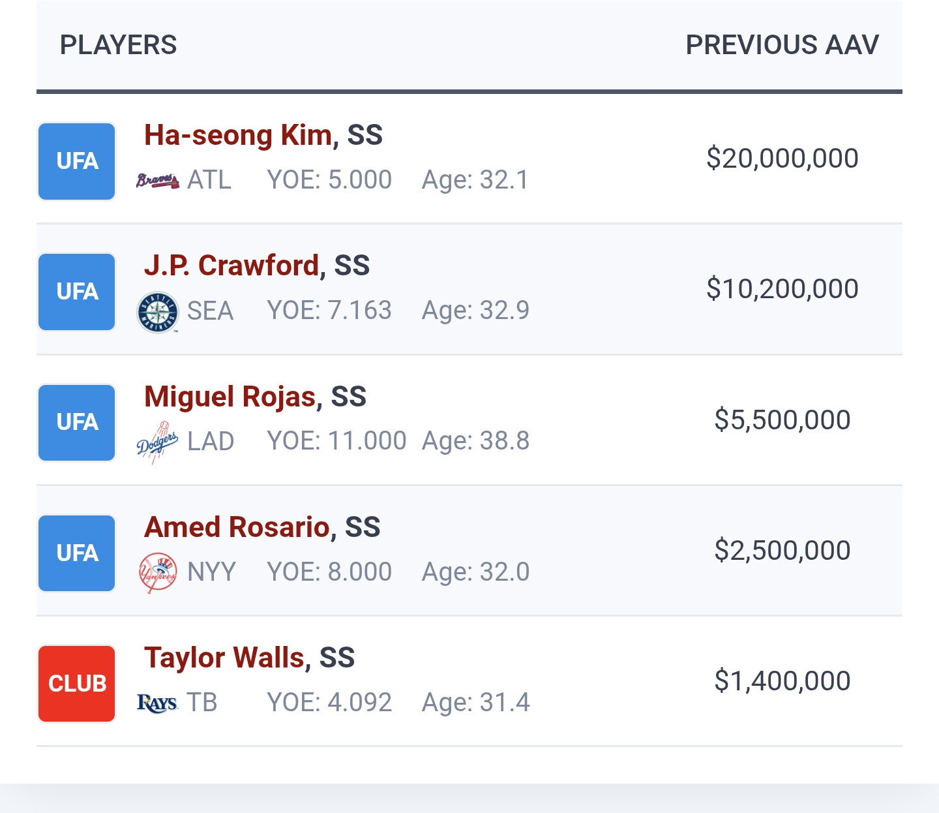
Task: Sort by the PREVIOUS AAV column header
Action: [x=782, y=45]
